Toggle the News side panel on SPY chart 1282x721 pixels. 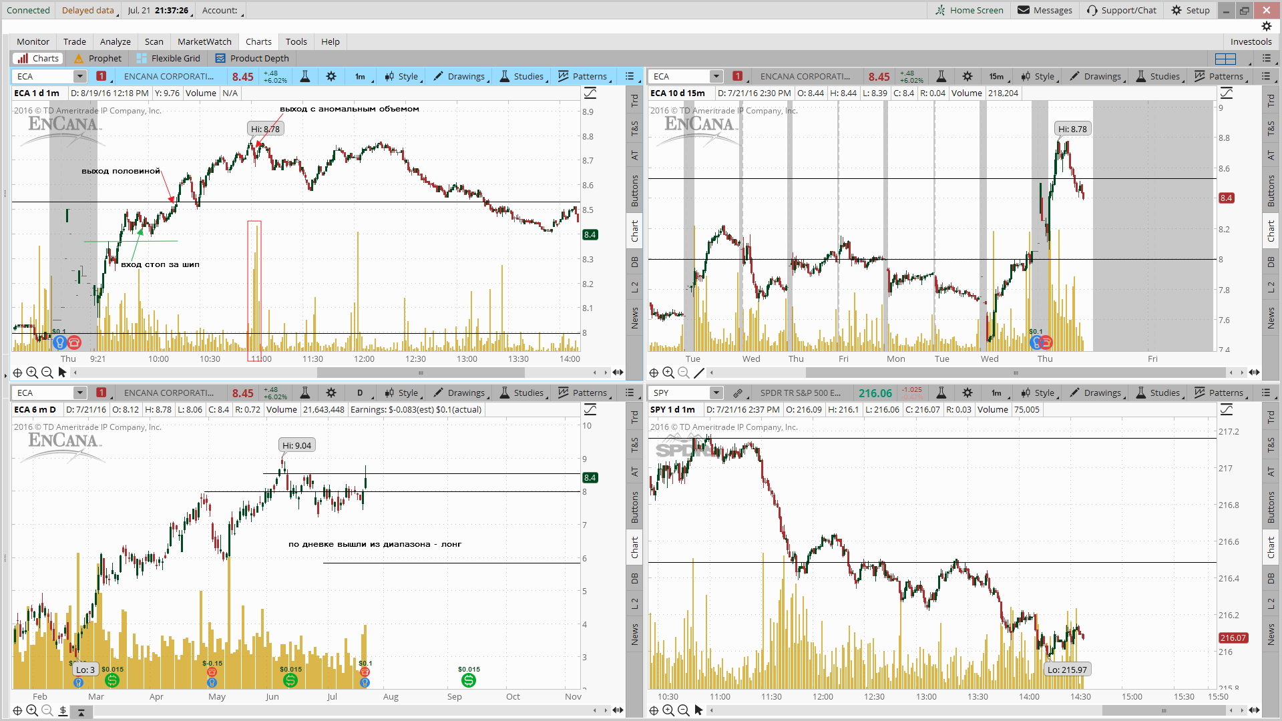(1271, 634)
